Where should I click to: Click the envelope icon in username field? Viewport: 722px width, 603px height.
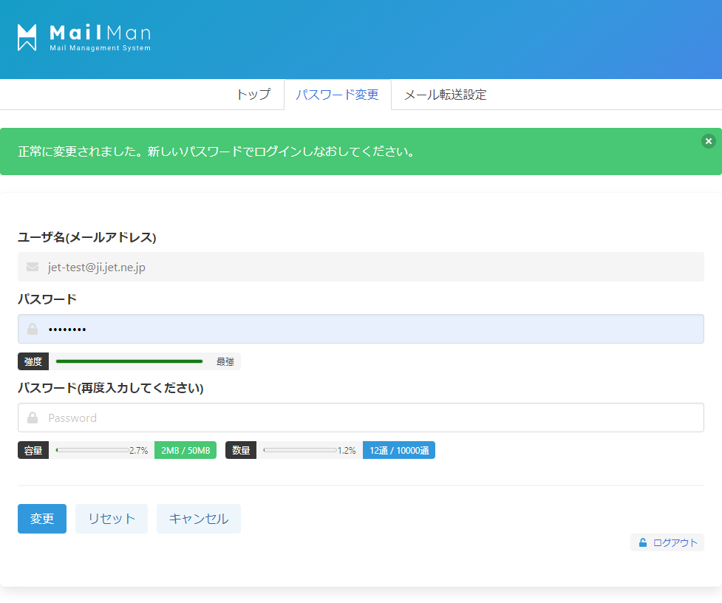pos(33,267)
